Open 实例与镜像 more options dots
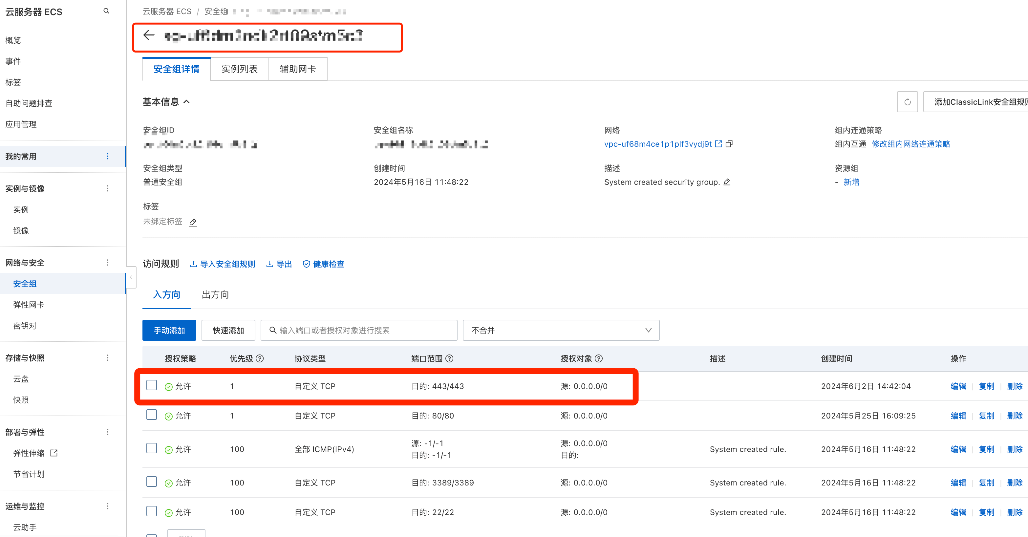This screenshot has width=1028, height=537. pyautogui.click(x=107, y=188)
